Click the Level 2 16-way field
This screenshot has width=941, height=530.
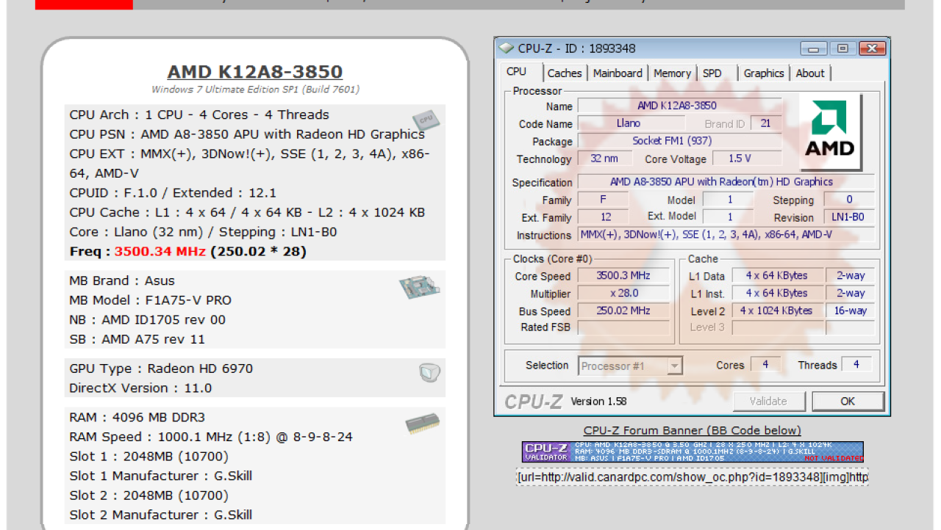coord(851,311)
